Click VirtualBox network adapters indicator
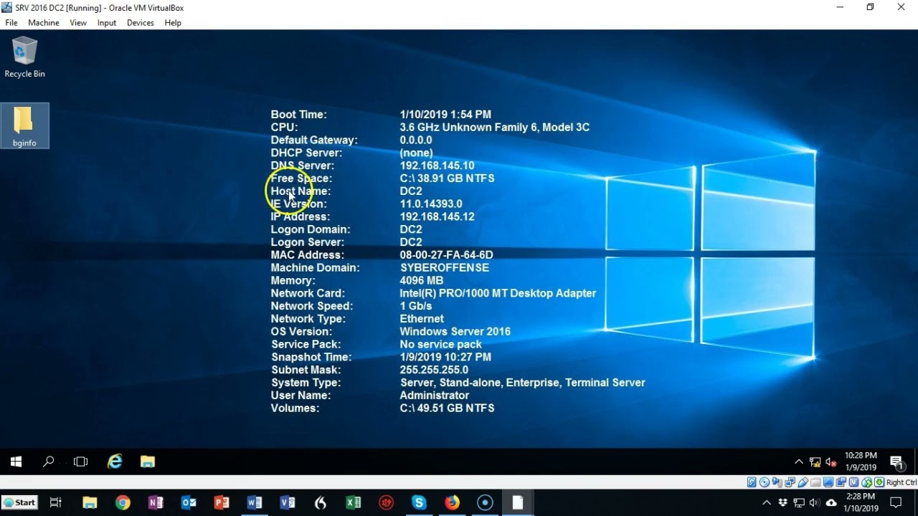Image resolution: width=918 pixels, height=516 pixels. click(x=790, y=482)
